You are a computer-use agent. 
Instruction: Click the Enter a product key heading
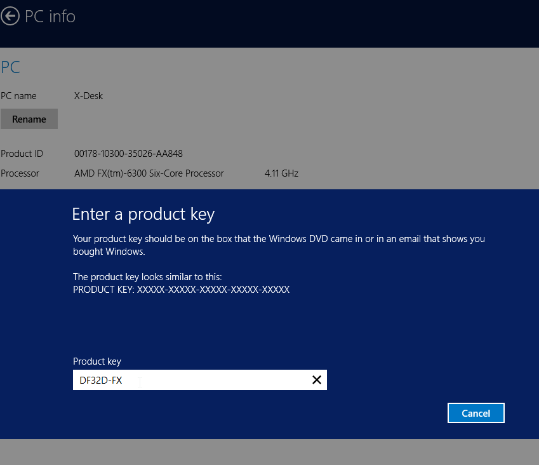pyautogui.click(x=143, y=214)
